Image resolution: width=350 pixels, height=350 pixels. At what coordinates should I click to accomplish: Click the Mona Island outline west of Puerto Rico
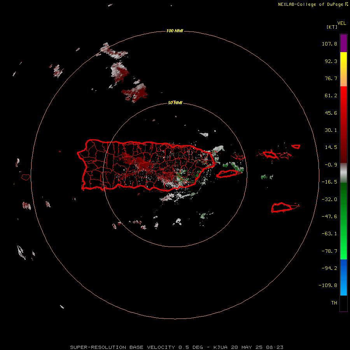[26, 177]
